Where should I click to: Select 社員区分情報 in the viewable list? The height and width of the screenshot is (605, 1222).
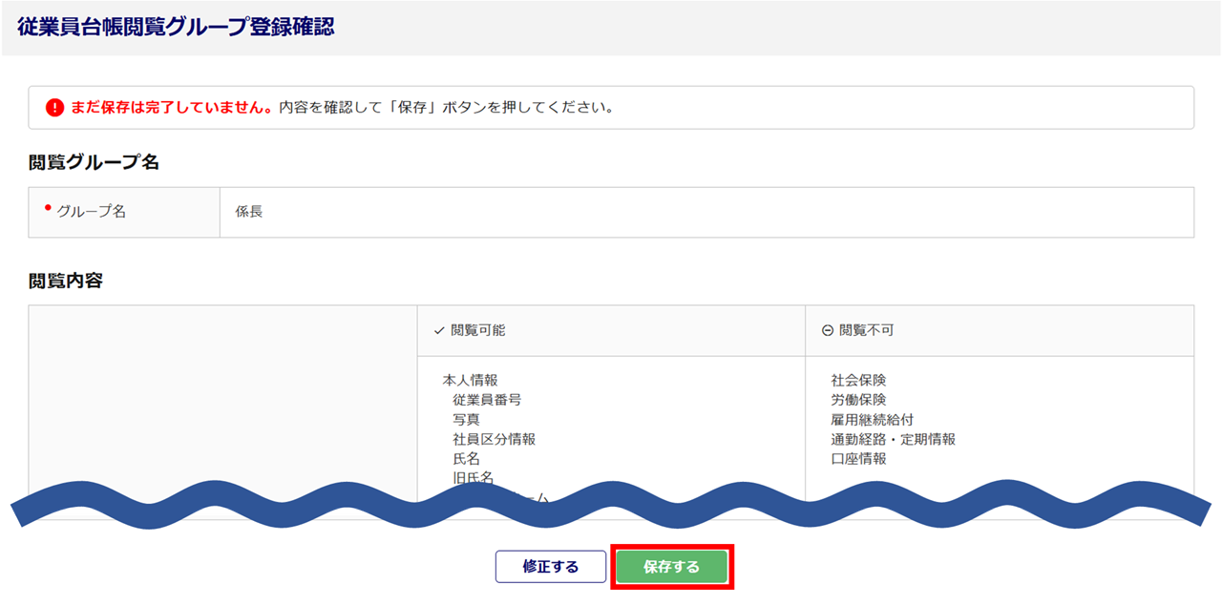(x=494, y=439)
